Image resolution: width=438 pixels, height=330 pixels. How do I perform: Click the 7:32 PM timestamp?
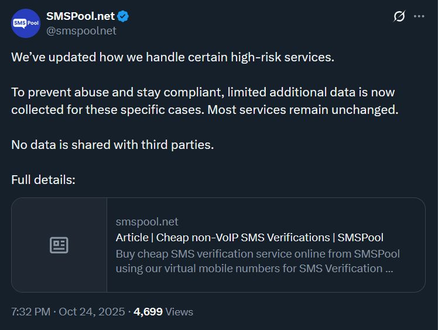point(30,312)
